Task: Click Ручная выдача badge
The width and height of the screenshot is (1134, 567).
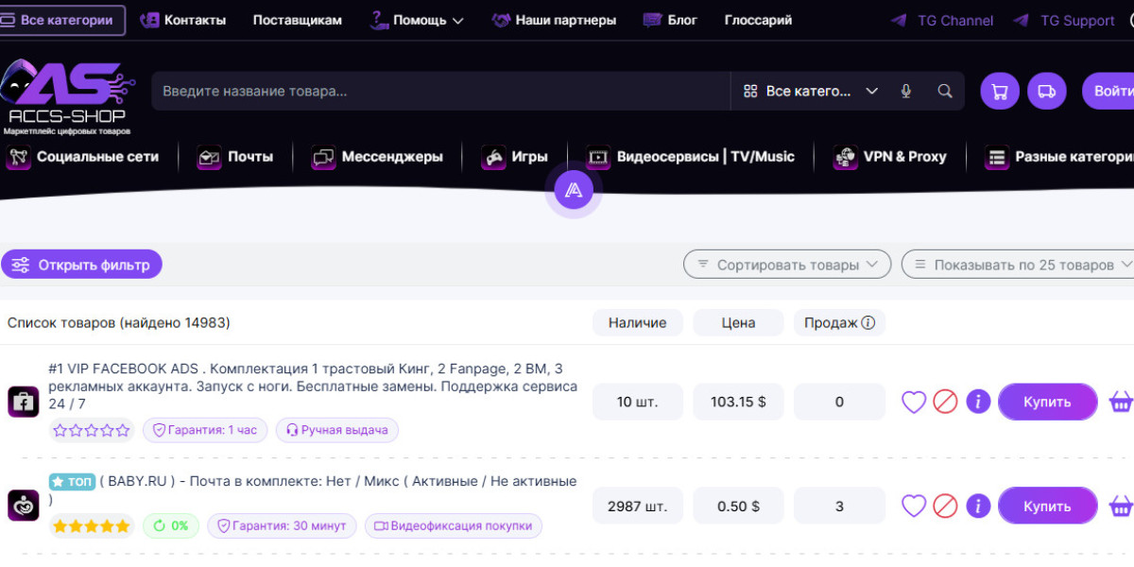Action: [337, 430]
